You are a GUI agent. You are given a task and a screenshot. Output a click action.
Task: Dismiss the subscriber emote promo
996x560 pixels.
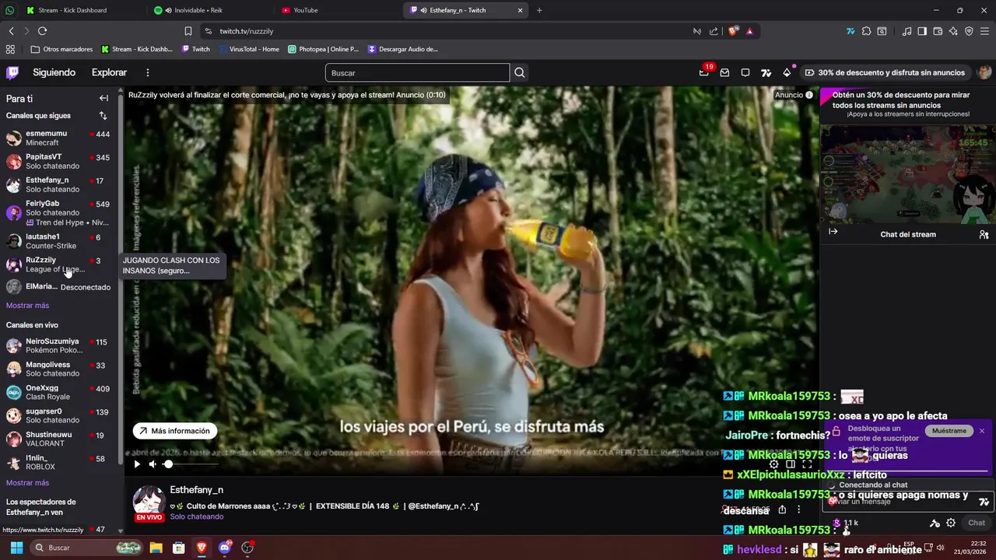point(982,431)
